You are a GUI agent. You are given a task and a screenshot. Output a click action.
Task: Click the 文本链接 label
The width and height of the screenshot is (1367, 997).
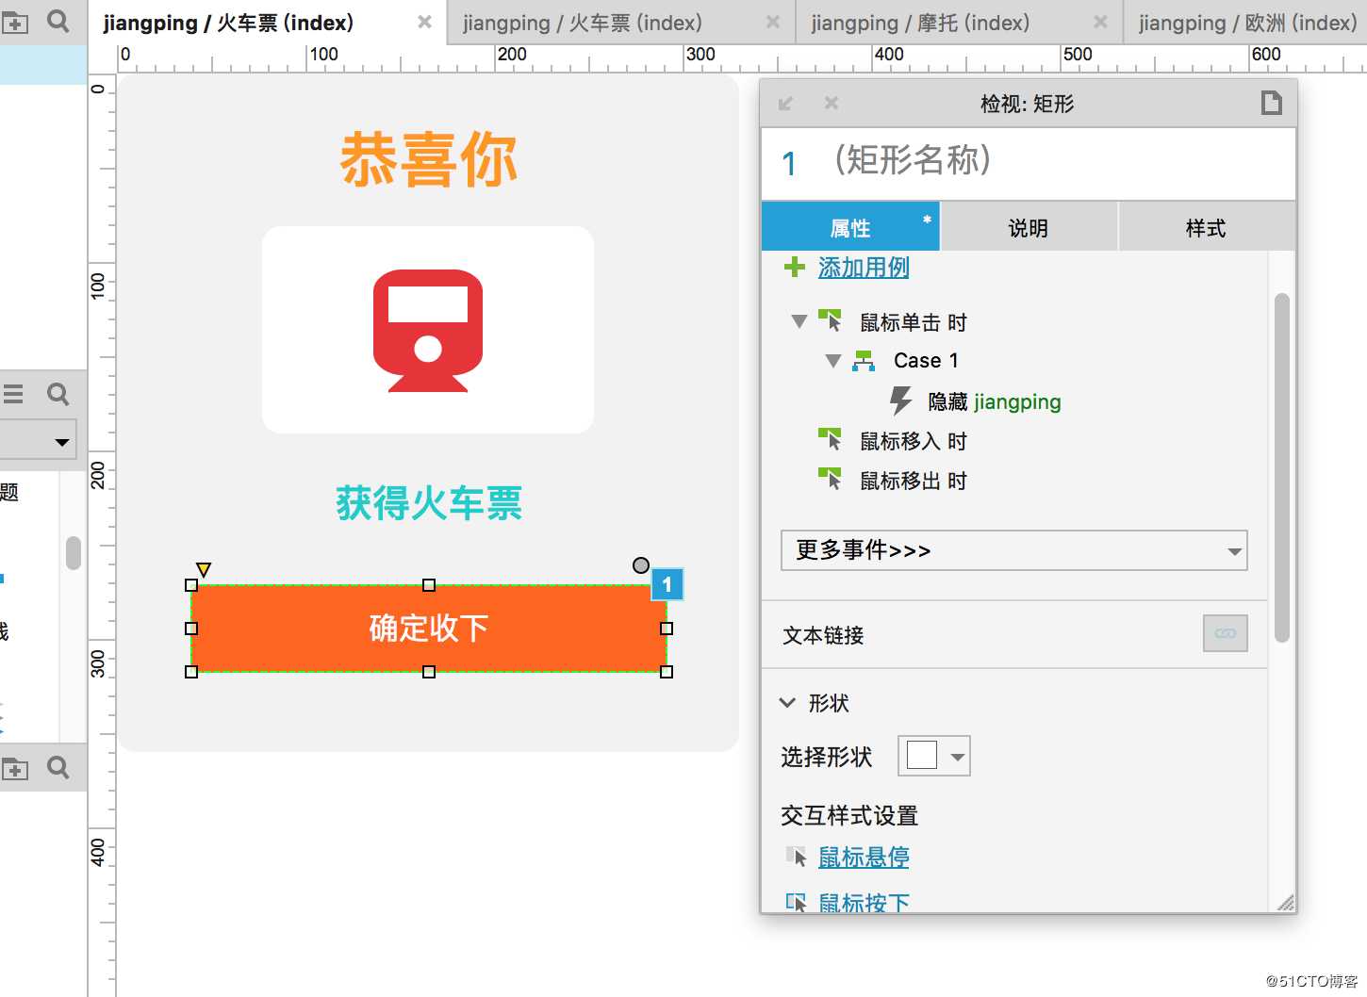pyautogui.click(x=823, y=635)
